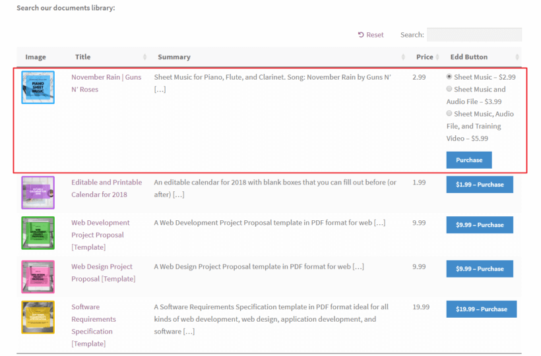
Task: Sort table by Edd Button column arrows
Action: pos(517,57)
